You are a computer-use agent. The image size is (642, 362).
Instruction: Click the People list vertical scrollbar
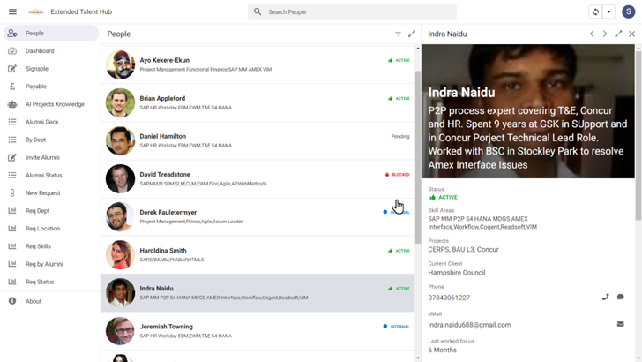(418, 132)
